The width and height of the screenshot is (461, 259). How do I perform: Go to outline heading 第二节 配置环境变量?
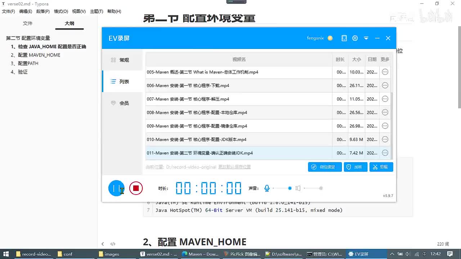pyautogui.click(x=28, y=38)
